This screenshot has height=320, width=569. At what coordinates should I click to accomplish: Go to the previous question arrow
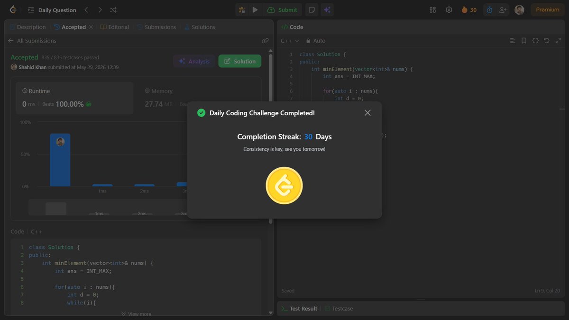click(x=86, y=9)
